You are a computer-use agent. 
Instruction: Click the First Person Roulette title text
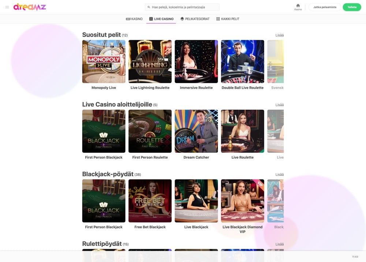(x=150, y=157)
